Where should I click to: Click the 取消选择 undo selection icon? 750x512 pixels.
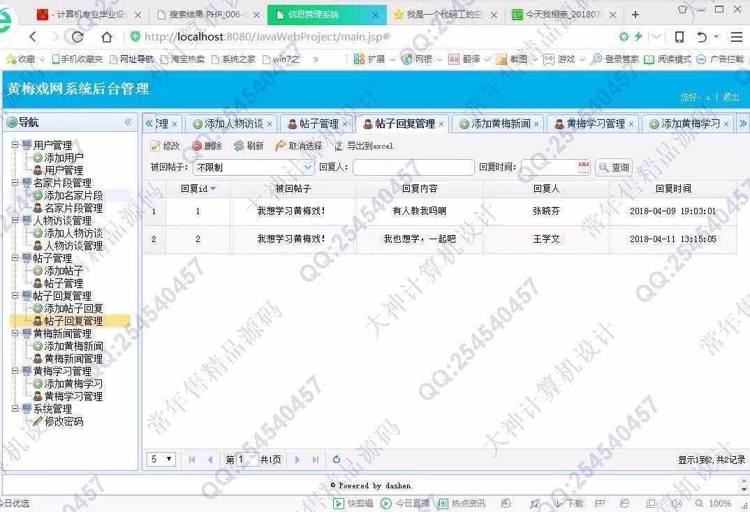tap(281, 146)
